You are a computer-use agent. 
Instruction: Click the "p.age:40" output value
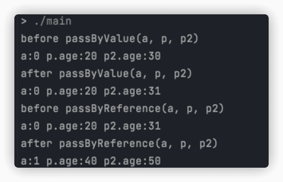tap(72, 161)
